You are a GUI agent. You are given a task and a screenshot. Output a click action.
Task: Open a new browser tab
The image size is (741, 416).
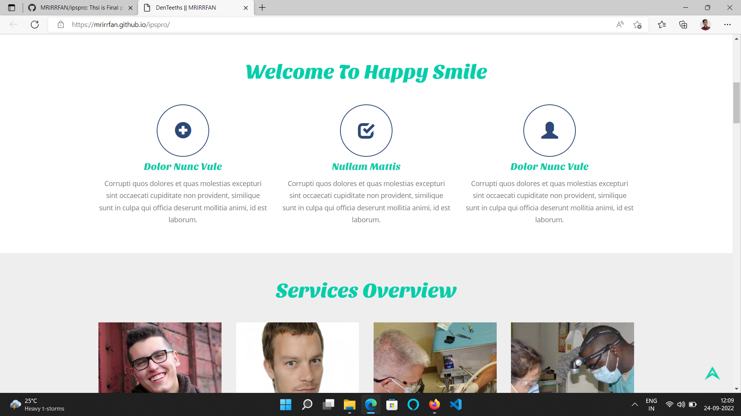[x=262, y=8]
